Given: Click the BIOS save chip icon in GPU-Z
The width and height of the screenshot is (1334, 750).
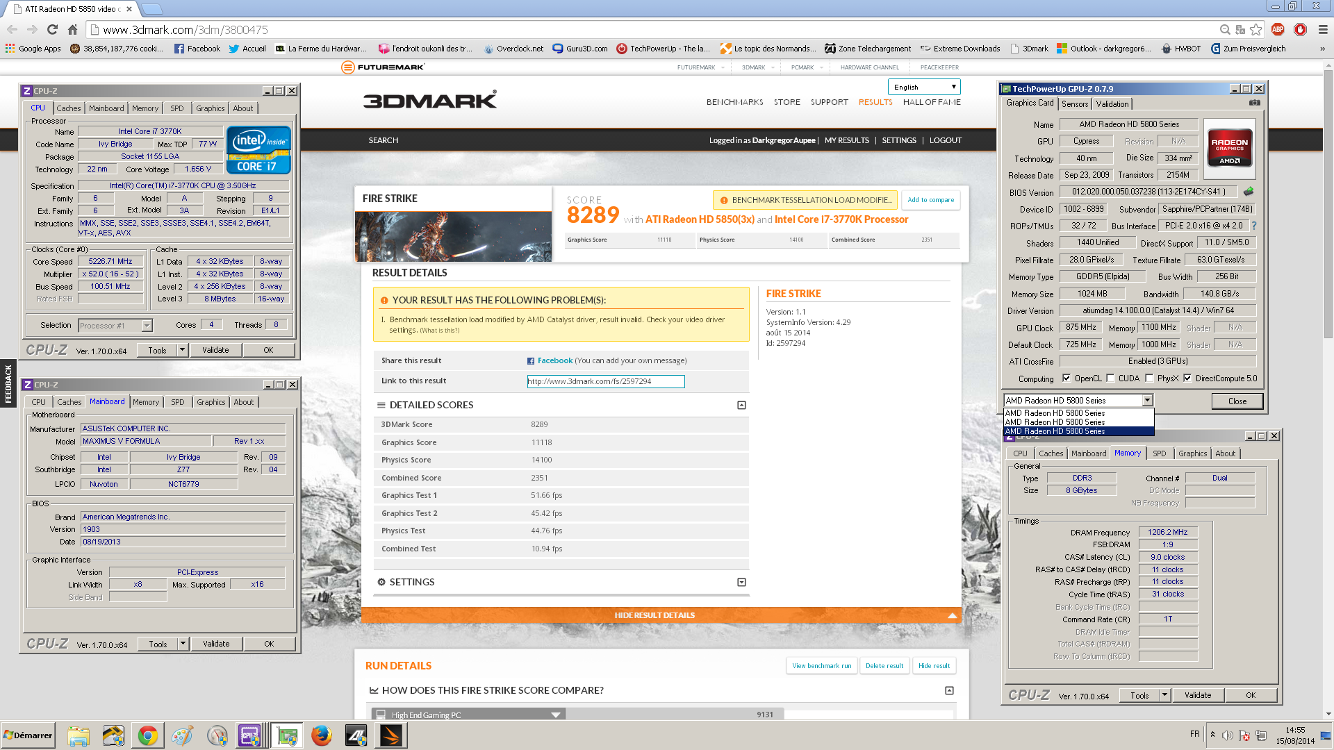Looking at the screenshot, I should click(x=1249, y=192).
